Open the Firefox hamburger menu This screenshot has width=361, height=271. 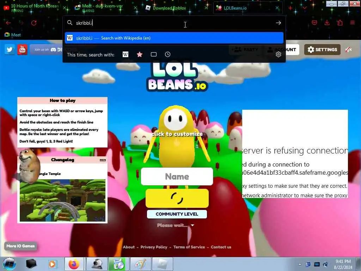coord(353,23)
